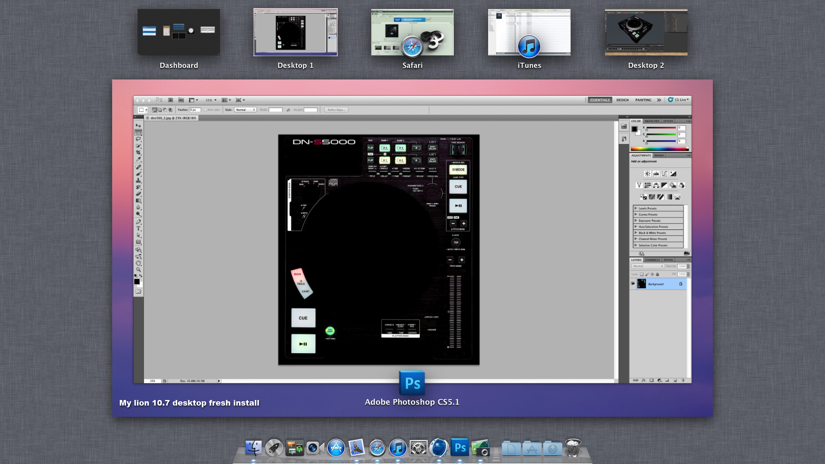Switch to the Masks tab

659,156
